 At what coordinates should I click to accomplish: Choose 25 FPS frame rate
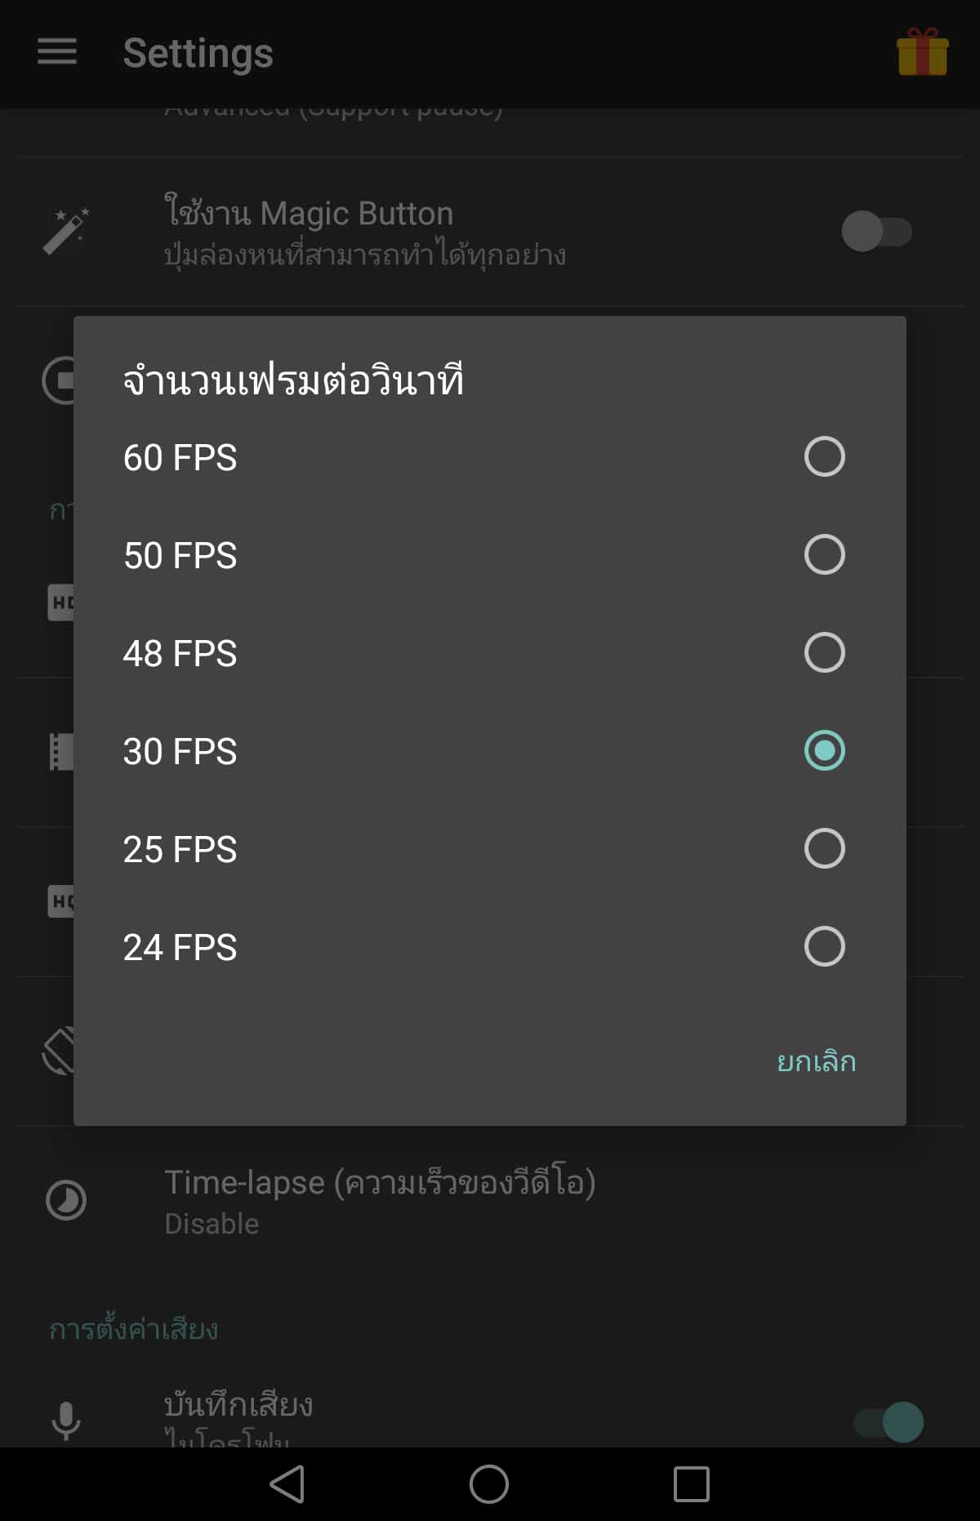point(490,848)
